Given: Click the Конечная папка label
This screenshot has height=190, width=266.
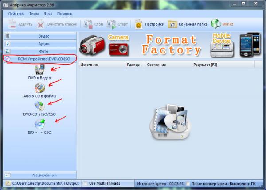Looking at the screenshot, I should tap(193, 24).
